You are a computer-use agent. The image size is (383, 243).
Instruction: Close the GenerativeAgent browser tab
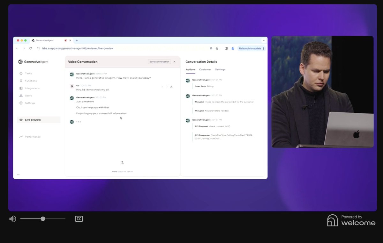(71, 40)
